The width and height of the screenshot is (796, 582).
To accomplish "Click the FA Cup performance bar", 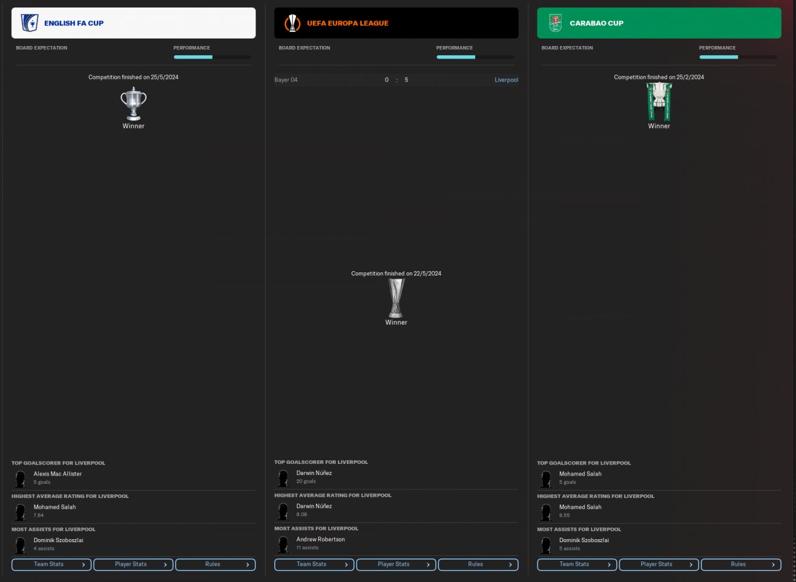I will point(212,57).
